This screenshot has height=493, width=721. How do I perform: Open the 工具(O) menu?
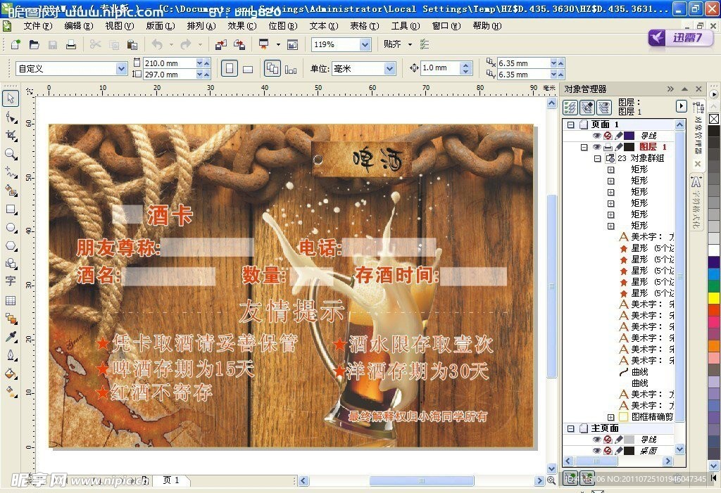[x=405, y=26]
